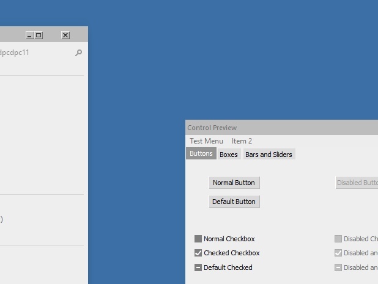Maximize the left window

coord(39,35)
